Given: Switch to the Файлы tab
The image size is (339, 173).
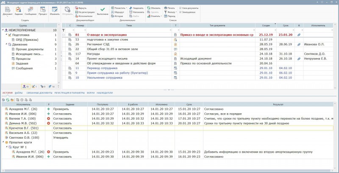Looking at the screenshot, I should pyautogui.click(x=18, y=92).
